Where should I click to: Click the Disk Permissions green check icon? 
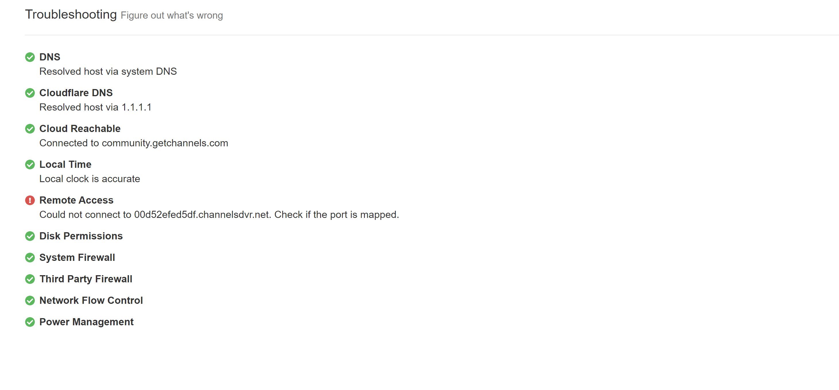(30, 236)
